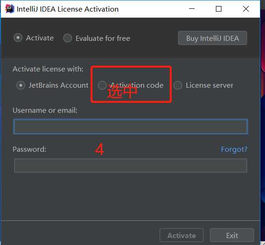
Task: Click the Username or email label
Action: click(x=45, y=110)
